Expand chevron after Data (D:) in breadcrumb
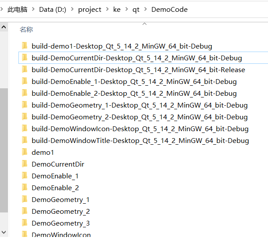Screen dimensions: 268x240 [72, 9]
